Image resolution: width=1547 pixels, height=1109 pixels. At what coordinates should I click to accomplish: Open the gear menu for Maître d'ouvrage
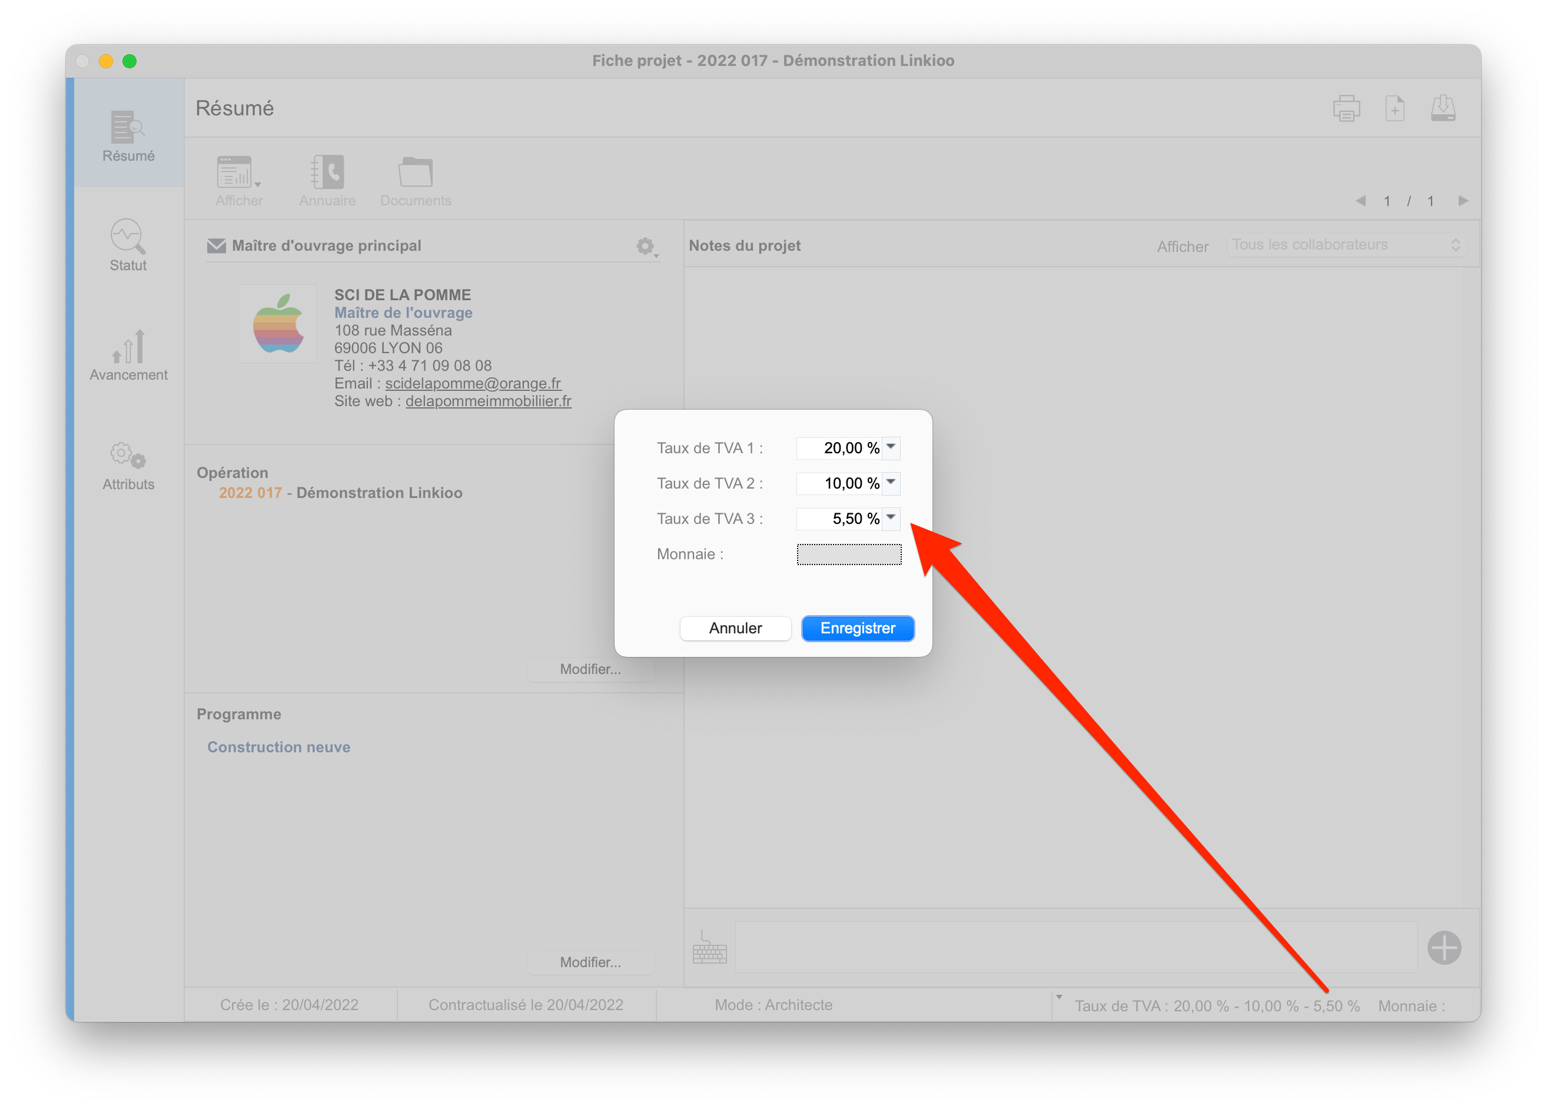(646, 246)
